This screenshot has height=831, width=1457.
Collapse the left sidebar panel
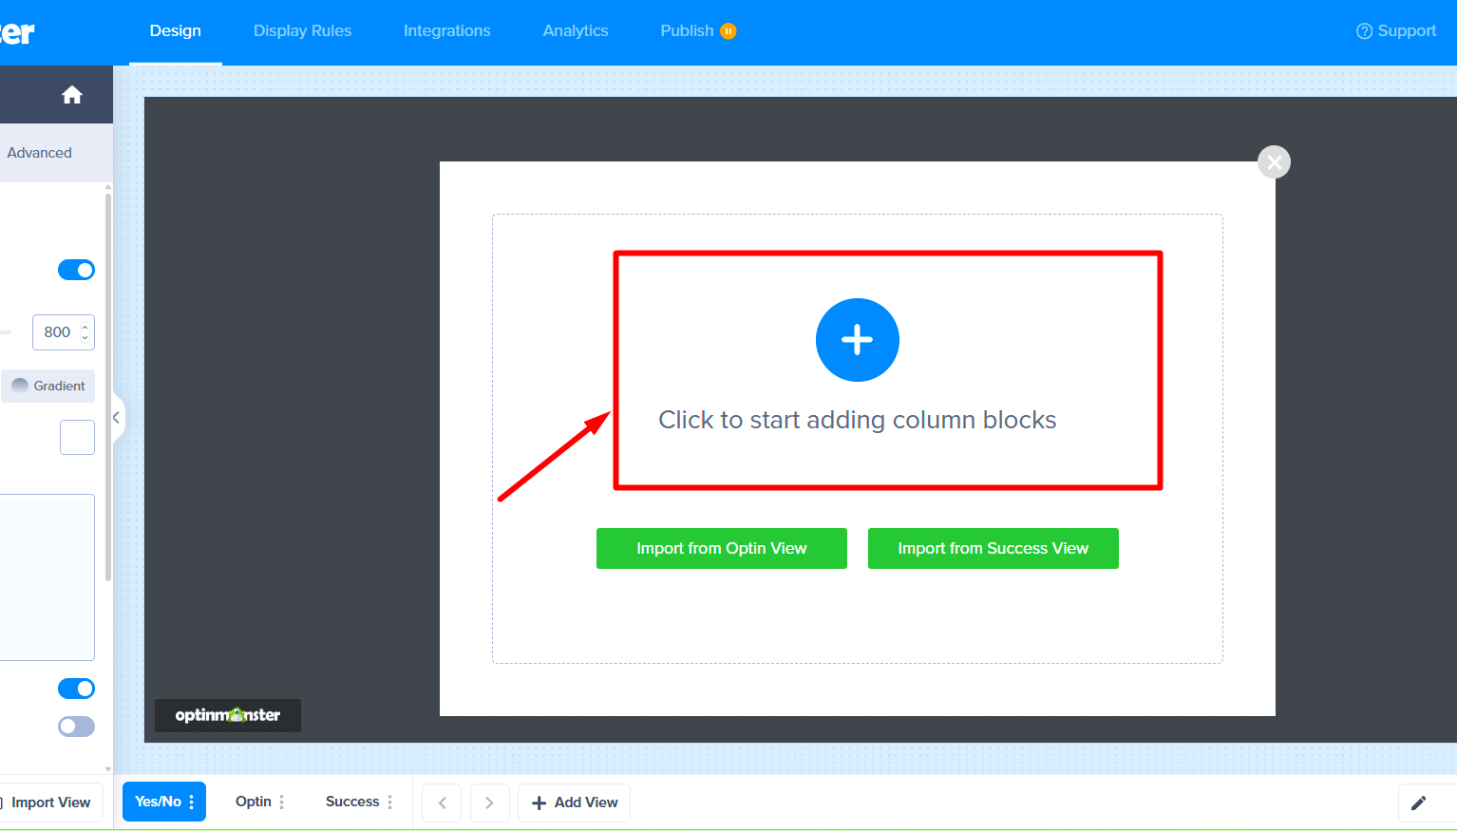(x=117, y=418)
